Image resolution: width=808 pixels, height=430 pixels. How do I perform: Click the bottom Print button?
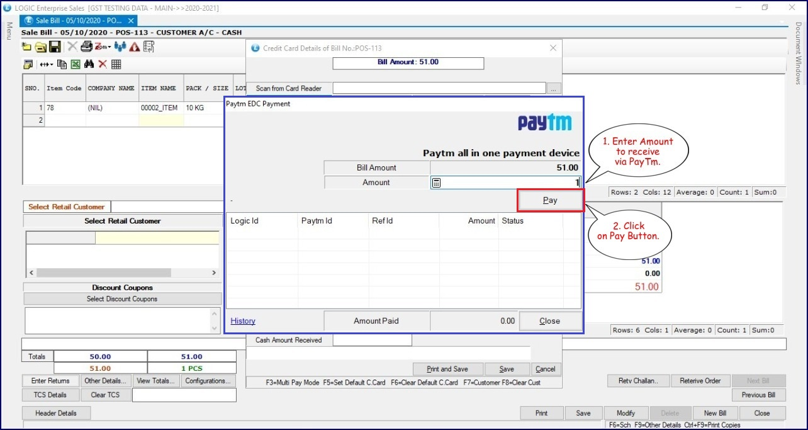pyautogui.click(x=541, y=413)
